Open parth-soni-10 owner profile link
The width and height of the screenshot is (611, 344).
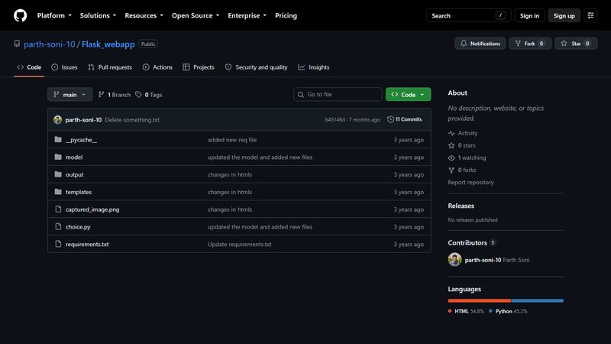pyautogui.click(x=49, y=44)
